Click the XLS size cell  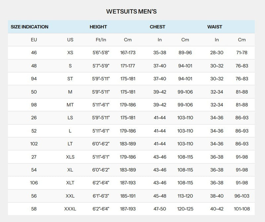70,157
